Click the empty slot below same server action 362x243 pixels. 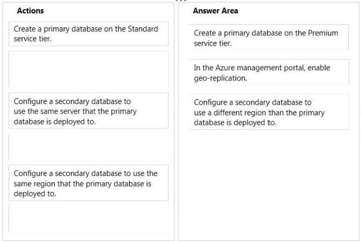pyautogui.click(x=89, y=146)
